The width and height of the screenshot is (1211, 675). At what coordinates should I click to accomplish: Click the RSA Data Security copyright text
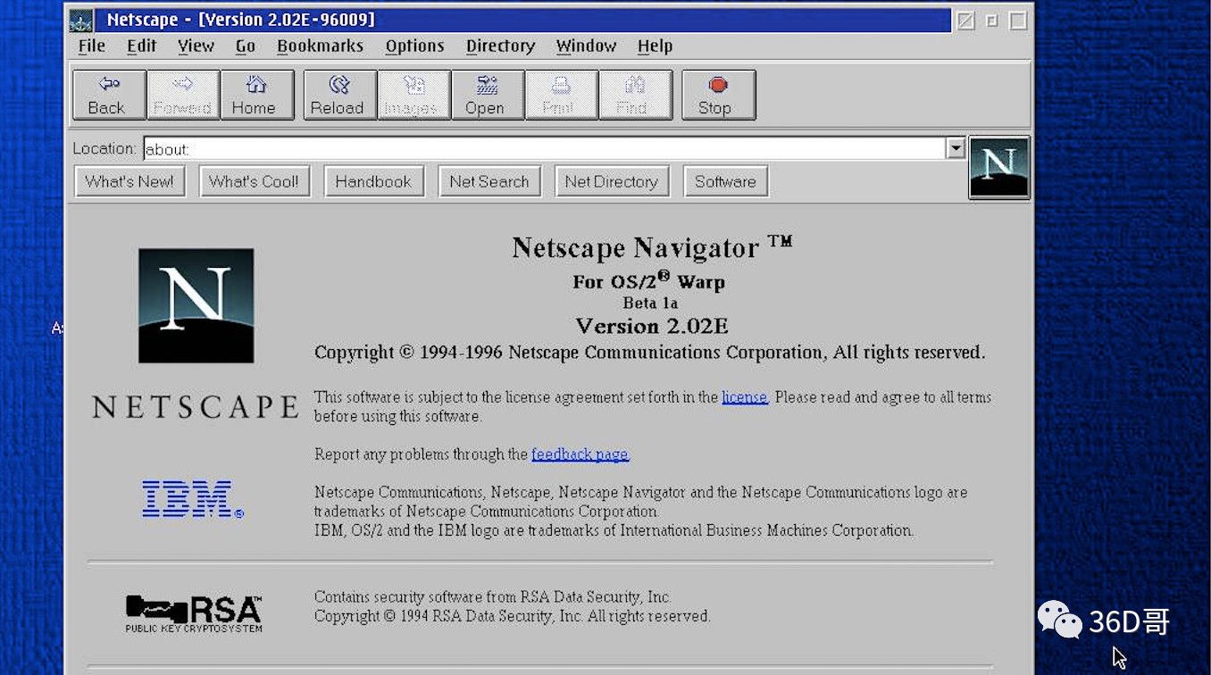513,616
